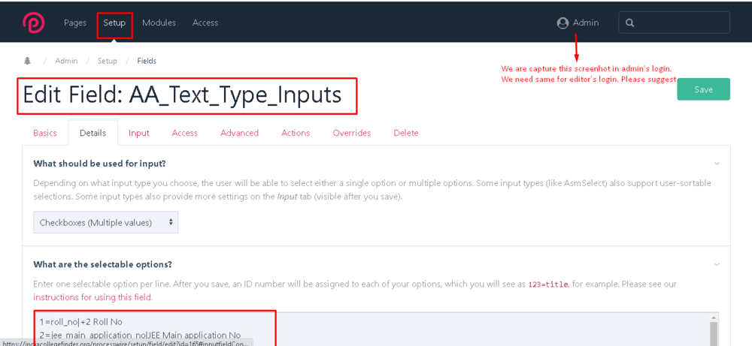Image resolution: width=752 pixels, height=346 pixels.
Task: Open the Delete tab
Action: click(x=405, y=133)
